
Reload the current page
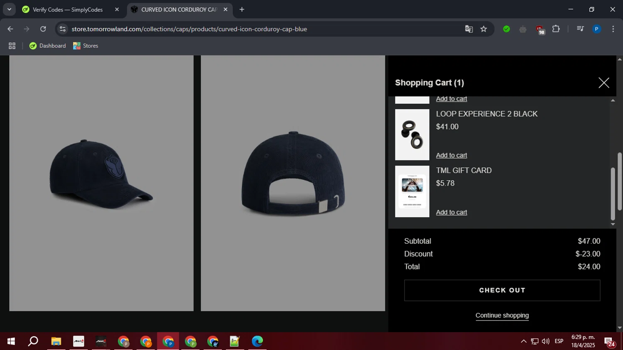43,29
